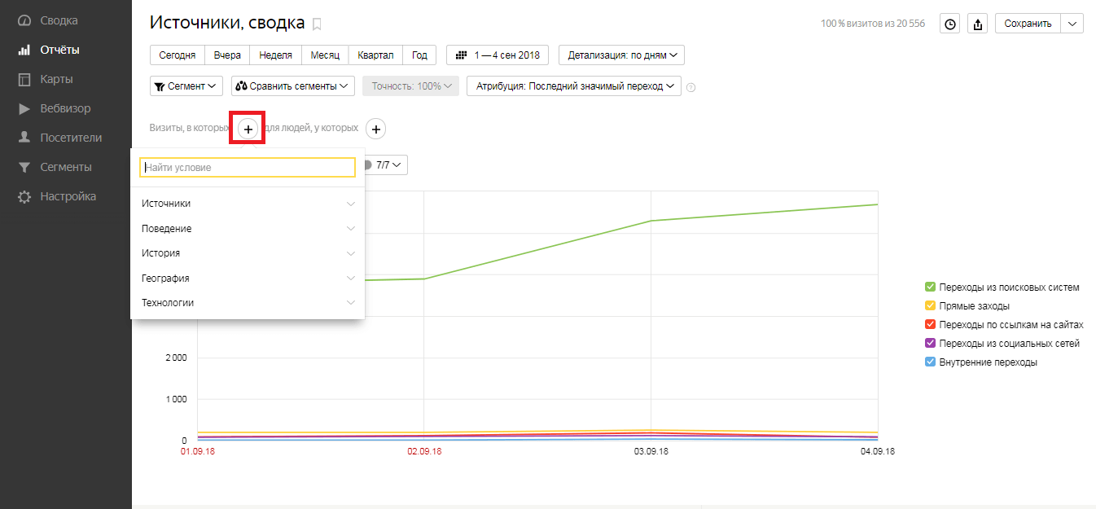Open Вебвизор from the sidebar
This screenshot has height=509, width=1096.
[x=65, y=108]
